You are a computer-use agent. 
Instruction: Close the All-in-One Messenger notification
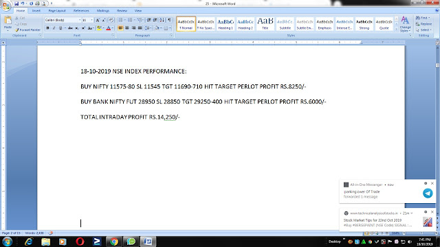(x=432, y=183)
